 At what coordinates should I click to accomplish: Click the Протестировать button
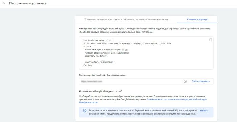[200, 81]
